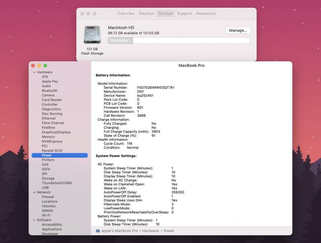Show Volumes under Network

pyautogui.click(x=49, y=206)
